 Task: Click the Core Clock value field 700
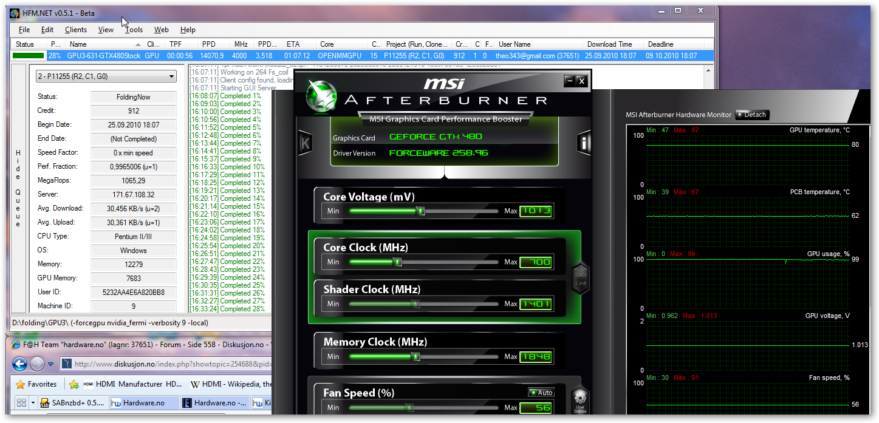[536, 262]
